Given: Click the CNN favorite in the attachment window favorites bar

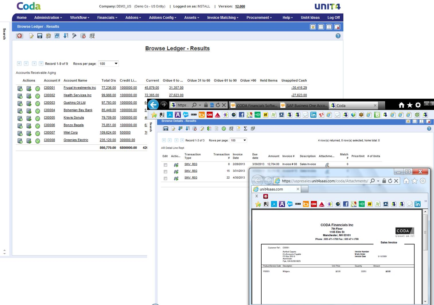Looking at the screenshot, I should 314,204.
